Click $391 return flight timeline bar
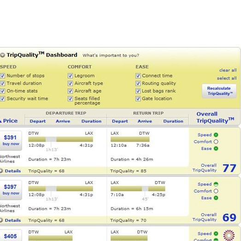The height and width of the screenshot is (241, 241). (130, 140)
